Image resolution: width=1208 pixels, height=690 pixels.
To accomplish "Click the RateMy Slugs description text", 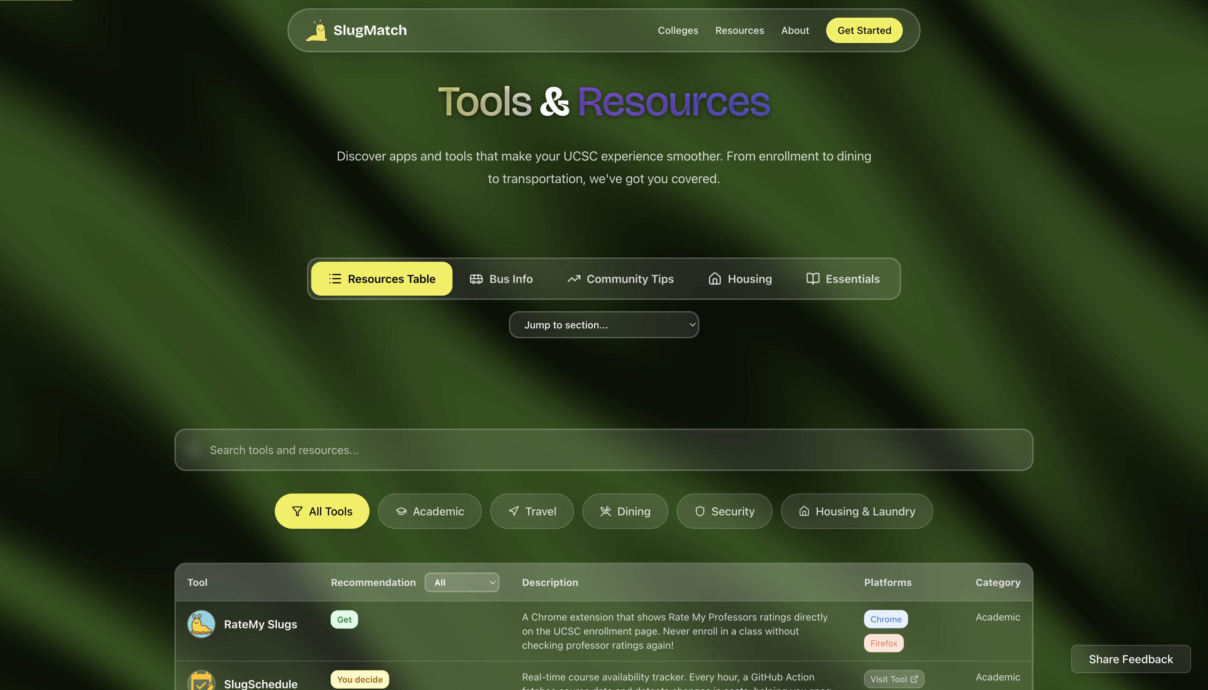I will [x=675, y=631].
